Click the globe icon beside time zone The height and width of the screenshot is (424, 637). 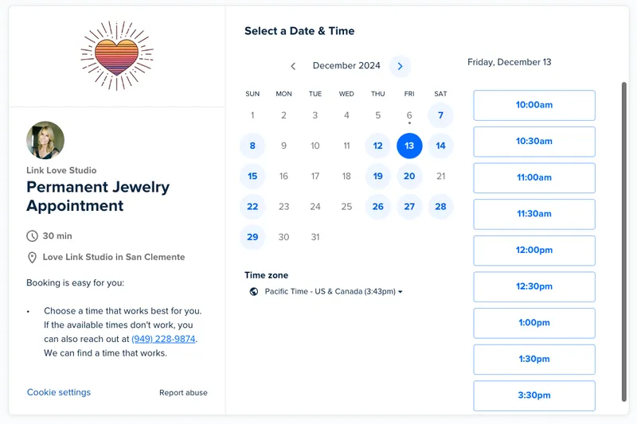[254, 291]
